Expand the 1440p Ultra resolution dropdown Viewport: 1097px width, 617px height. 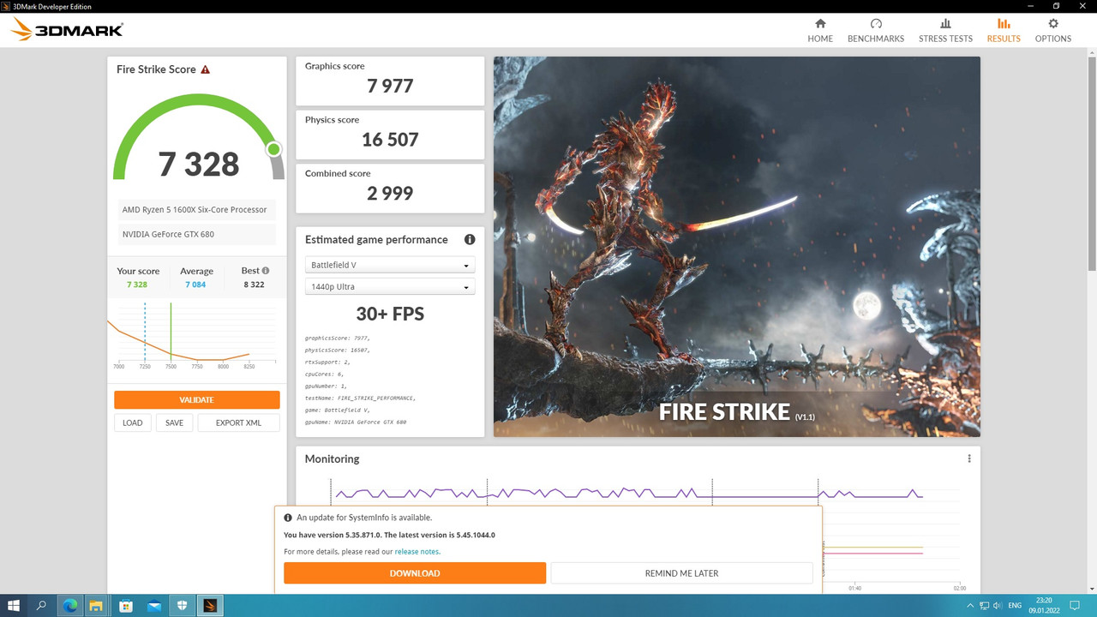[390, 287]
